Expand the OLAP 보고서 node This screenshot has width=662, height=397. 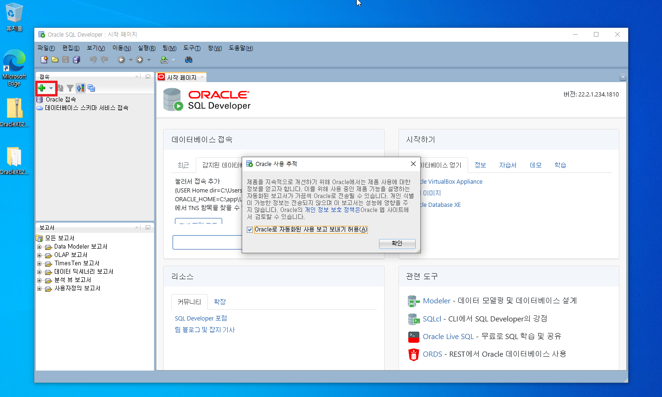(39, 255)
